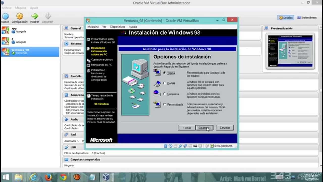
Task: Select the Portátil radio button
Action: (165, 83)
